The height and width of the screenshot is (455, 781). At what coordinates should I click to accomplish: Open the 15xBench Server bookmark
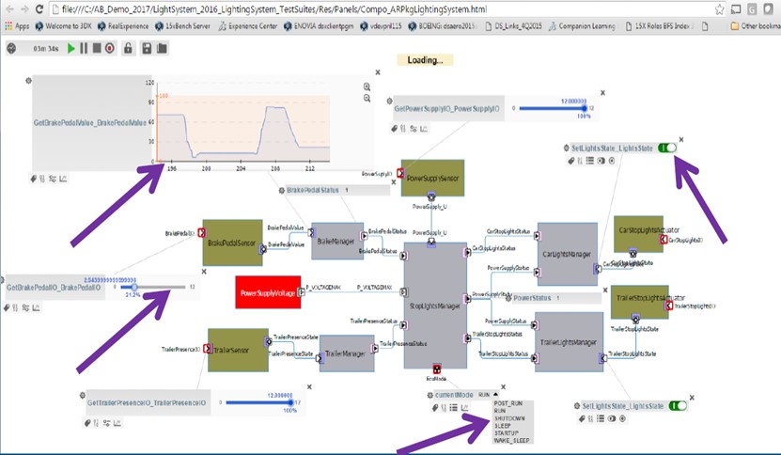coord(183,26)
